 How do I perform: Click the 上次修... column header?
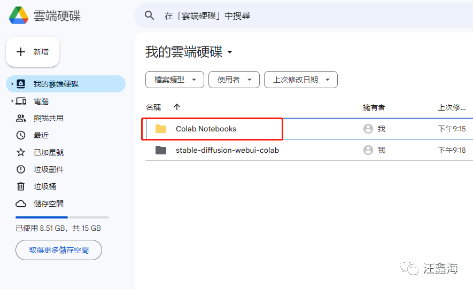pos(452,107)
